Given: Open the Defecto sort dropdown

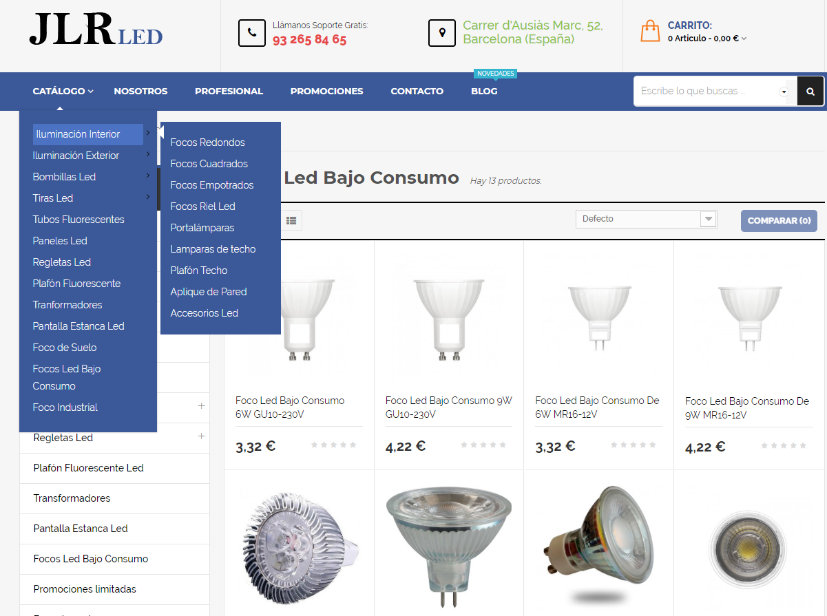Looking at the screenshot, I should tap(647, 219).
